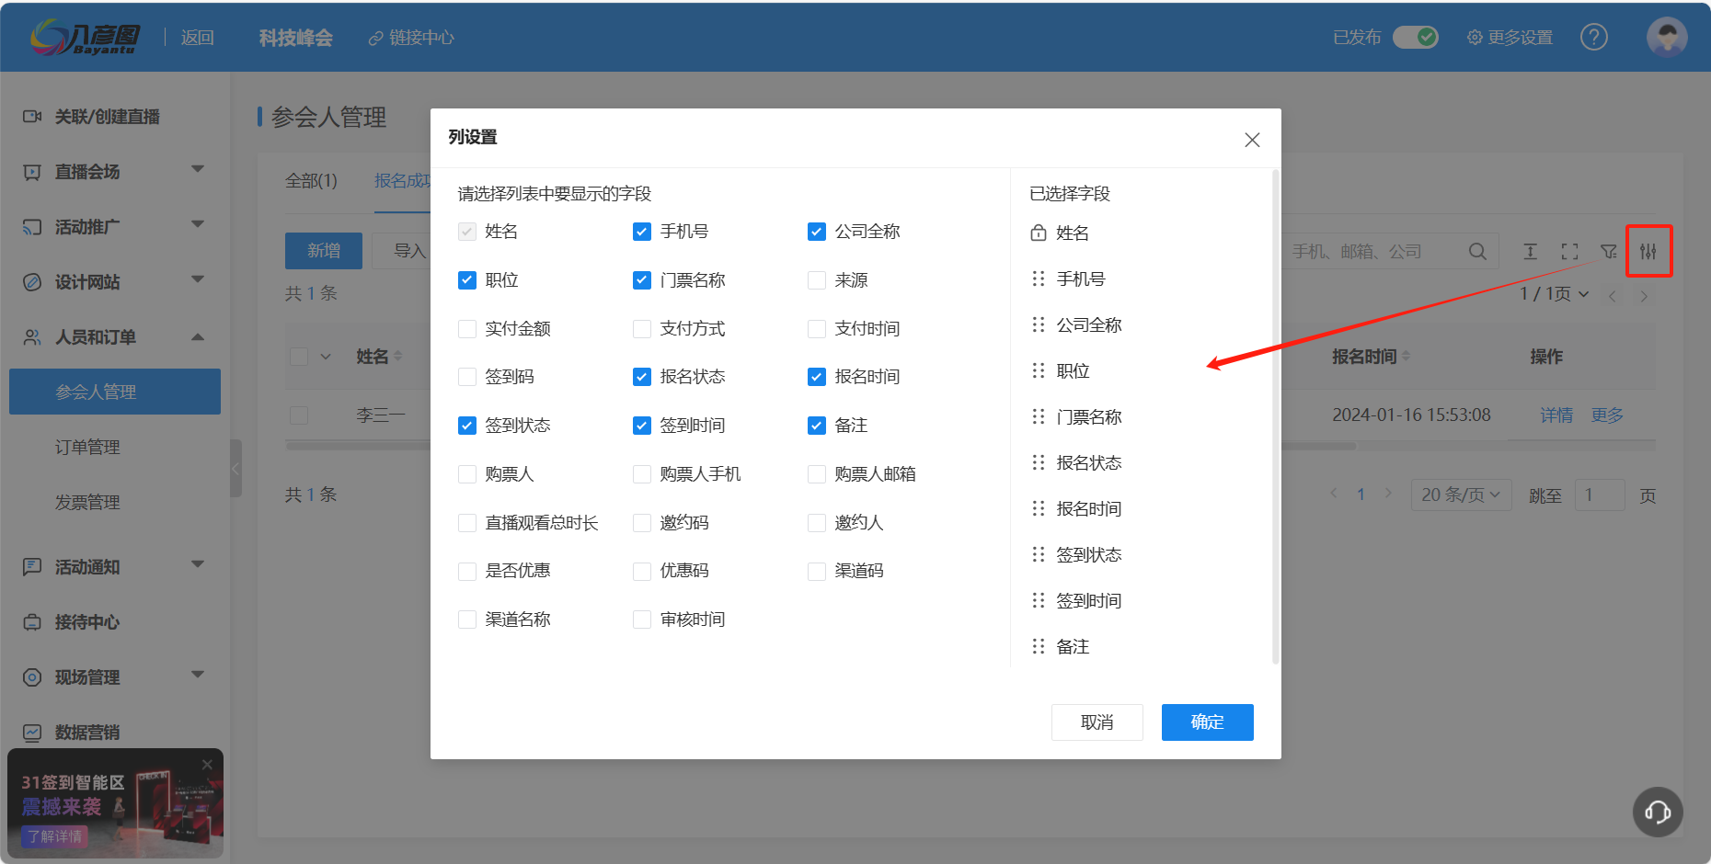The height and width of the screenshot is (864, 1711).
Task: Uncheck the 手机号 checkbox
Action: pyautogui.click(x=641, y=232)
